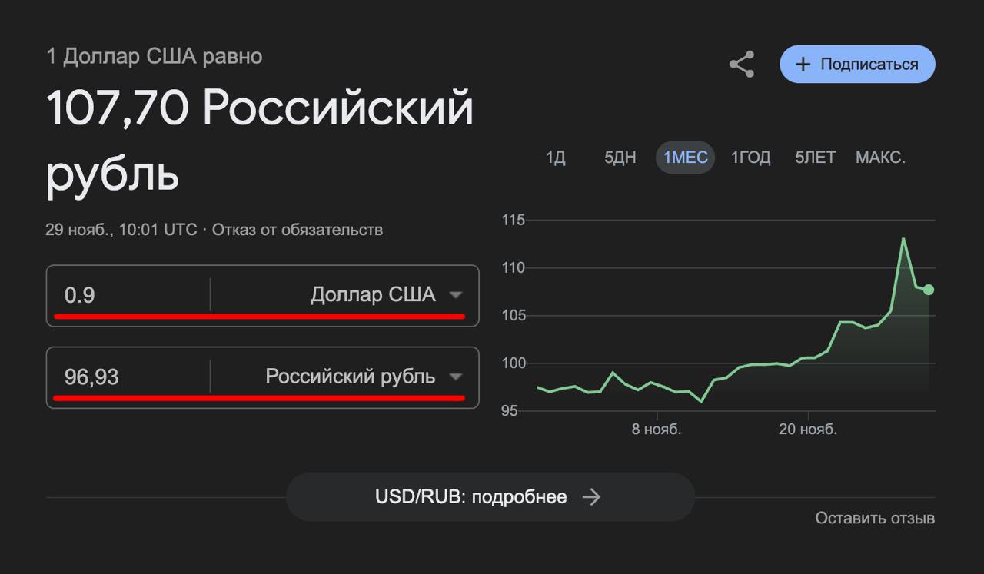Display the МАКС. chart range
This screenshot has height=574, width=984.
(880, 158)
